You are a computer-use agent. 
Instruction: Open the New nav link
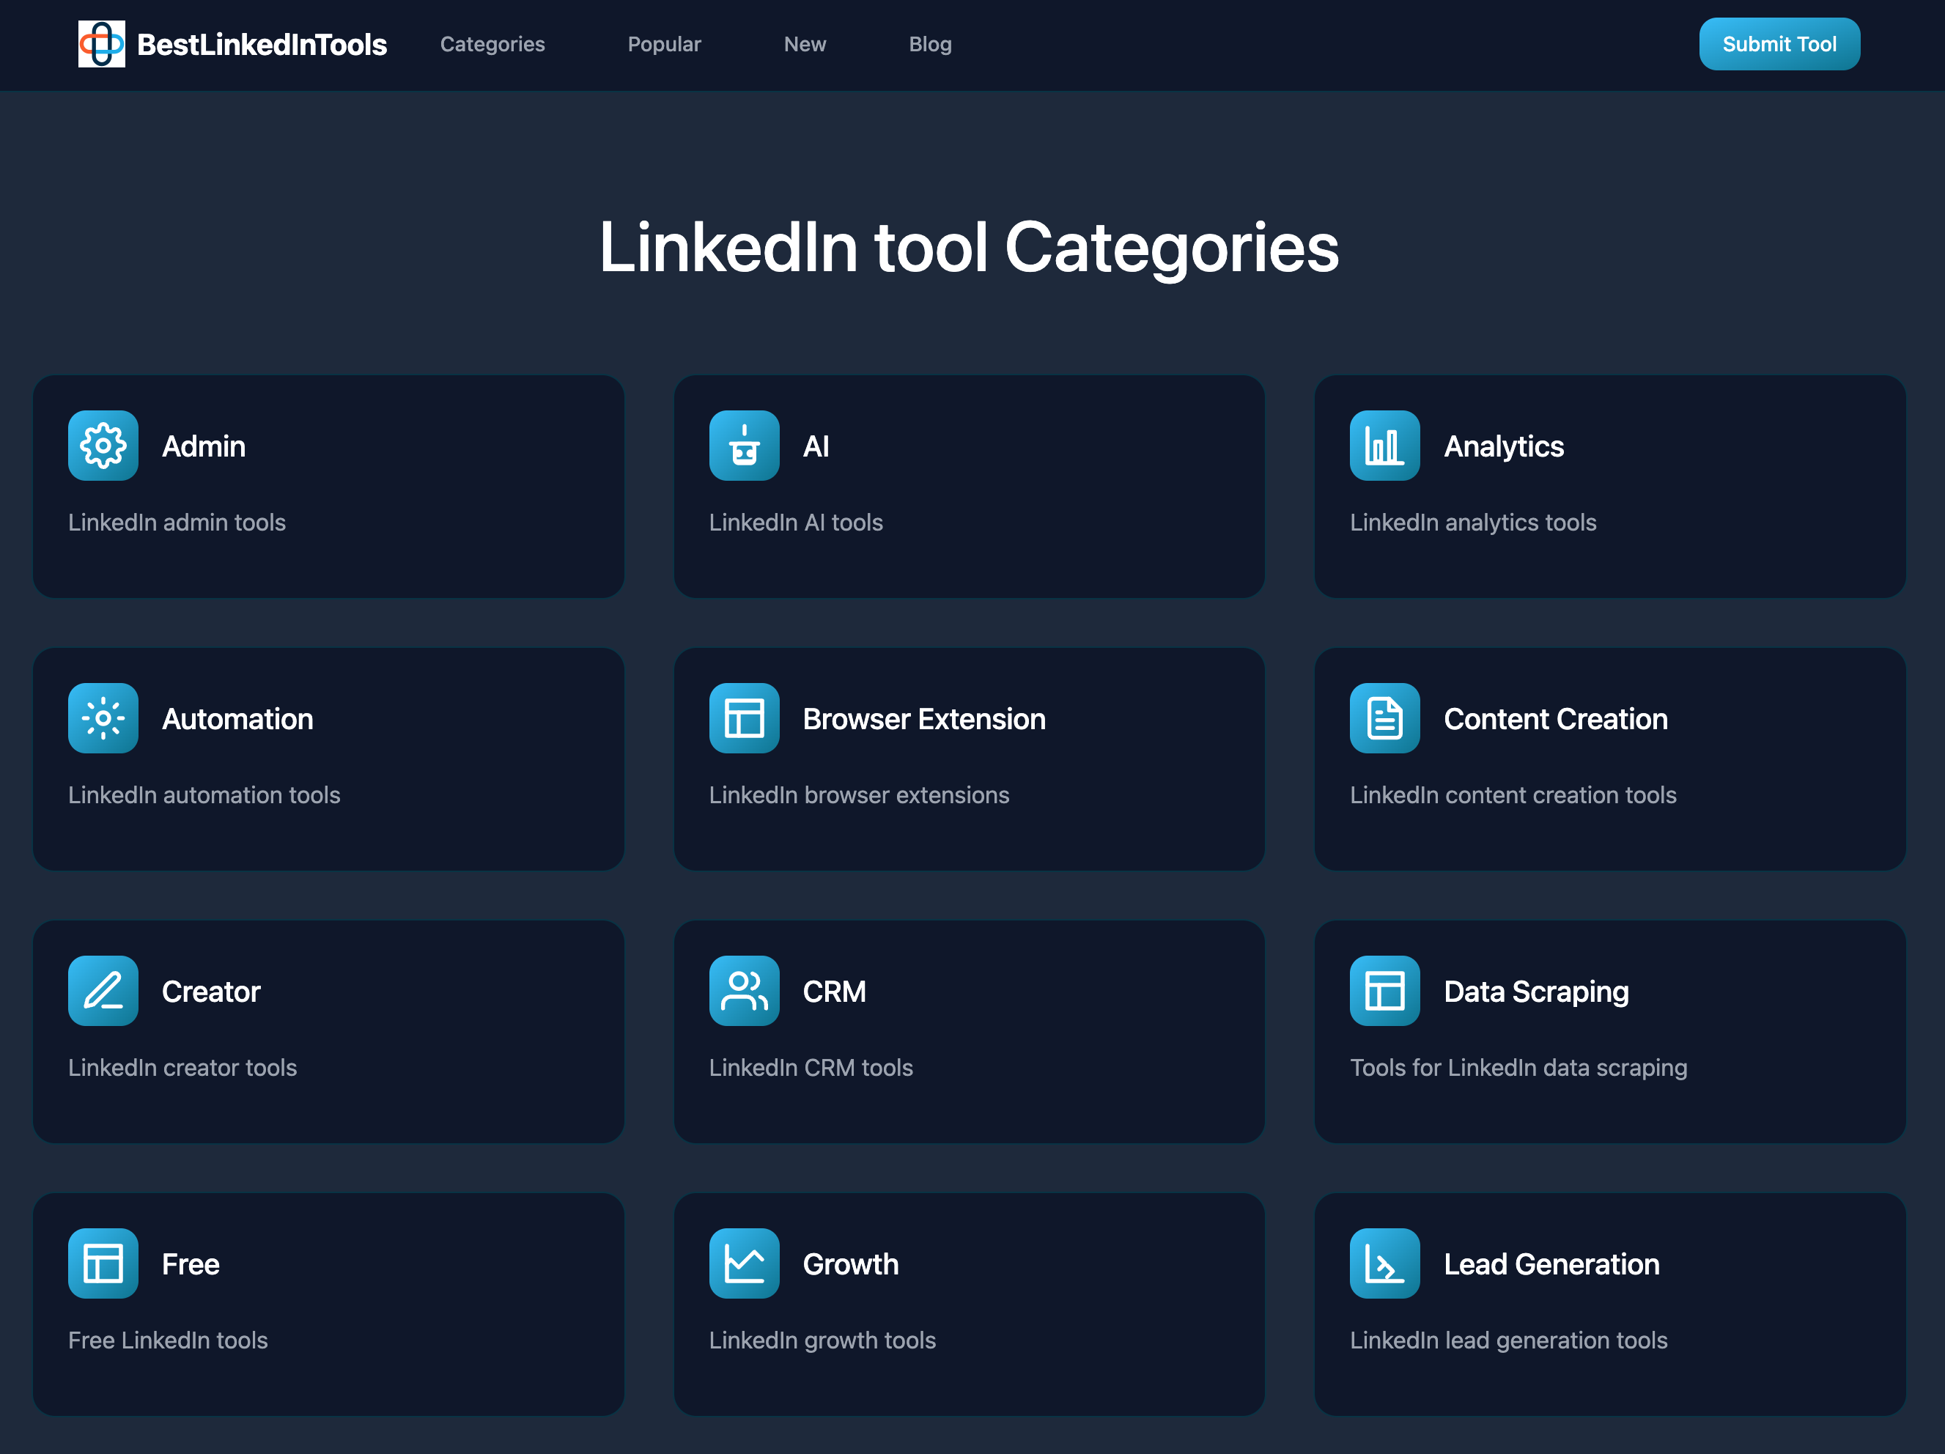[805, 44]
